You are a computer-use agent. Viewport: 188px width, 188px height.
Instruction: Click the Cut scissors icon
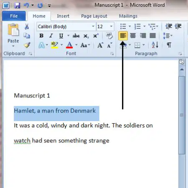tap(27, 26)
